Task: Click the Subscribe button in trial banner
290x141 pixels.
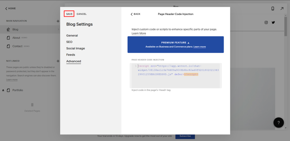Action: (185, 136)
